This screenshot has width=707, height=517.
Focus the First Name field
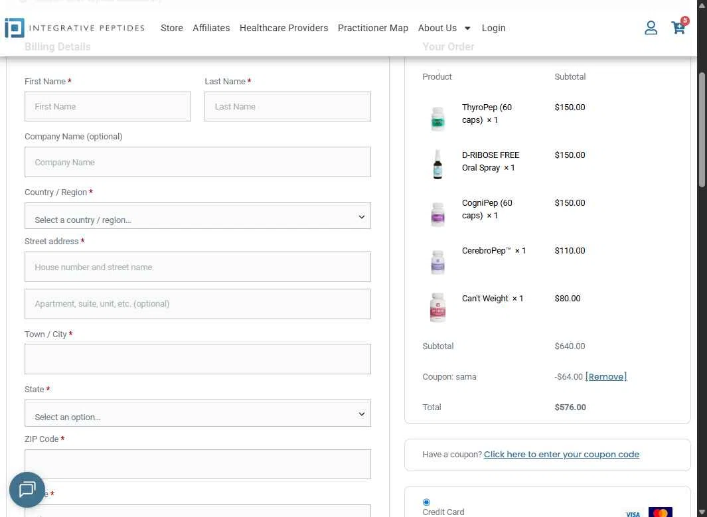coord(108,106)
